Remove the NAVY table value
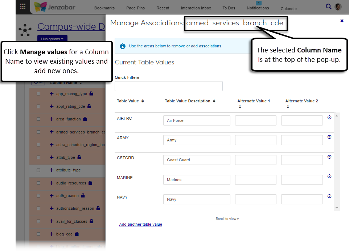Screen dimensions: 349x251 click(x=329, y=196)
